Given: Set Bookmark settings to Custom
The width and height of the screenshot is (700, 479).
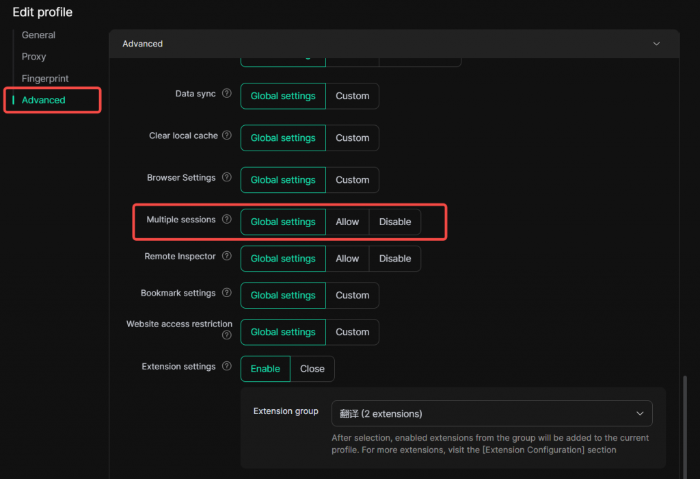Looking at the screenshot, I should click(x=352, y=296).
